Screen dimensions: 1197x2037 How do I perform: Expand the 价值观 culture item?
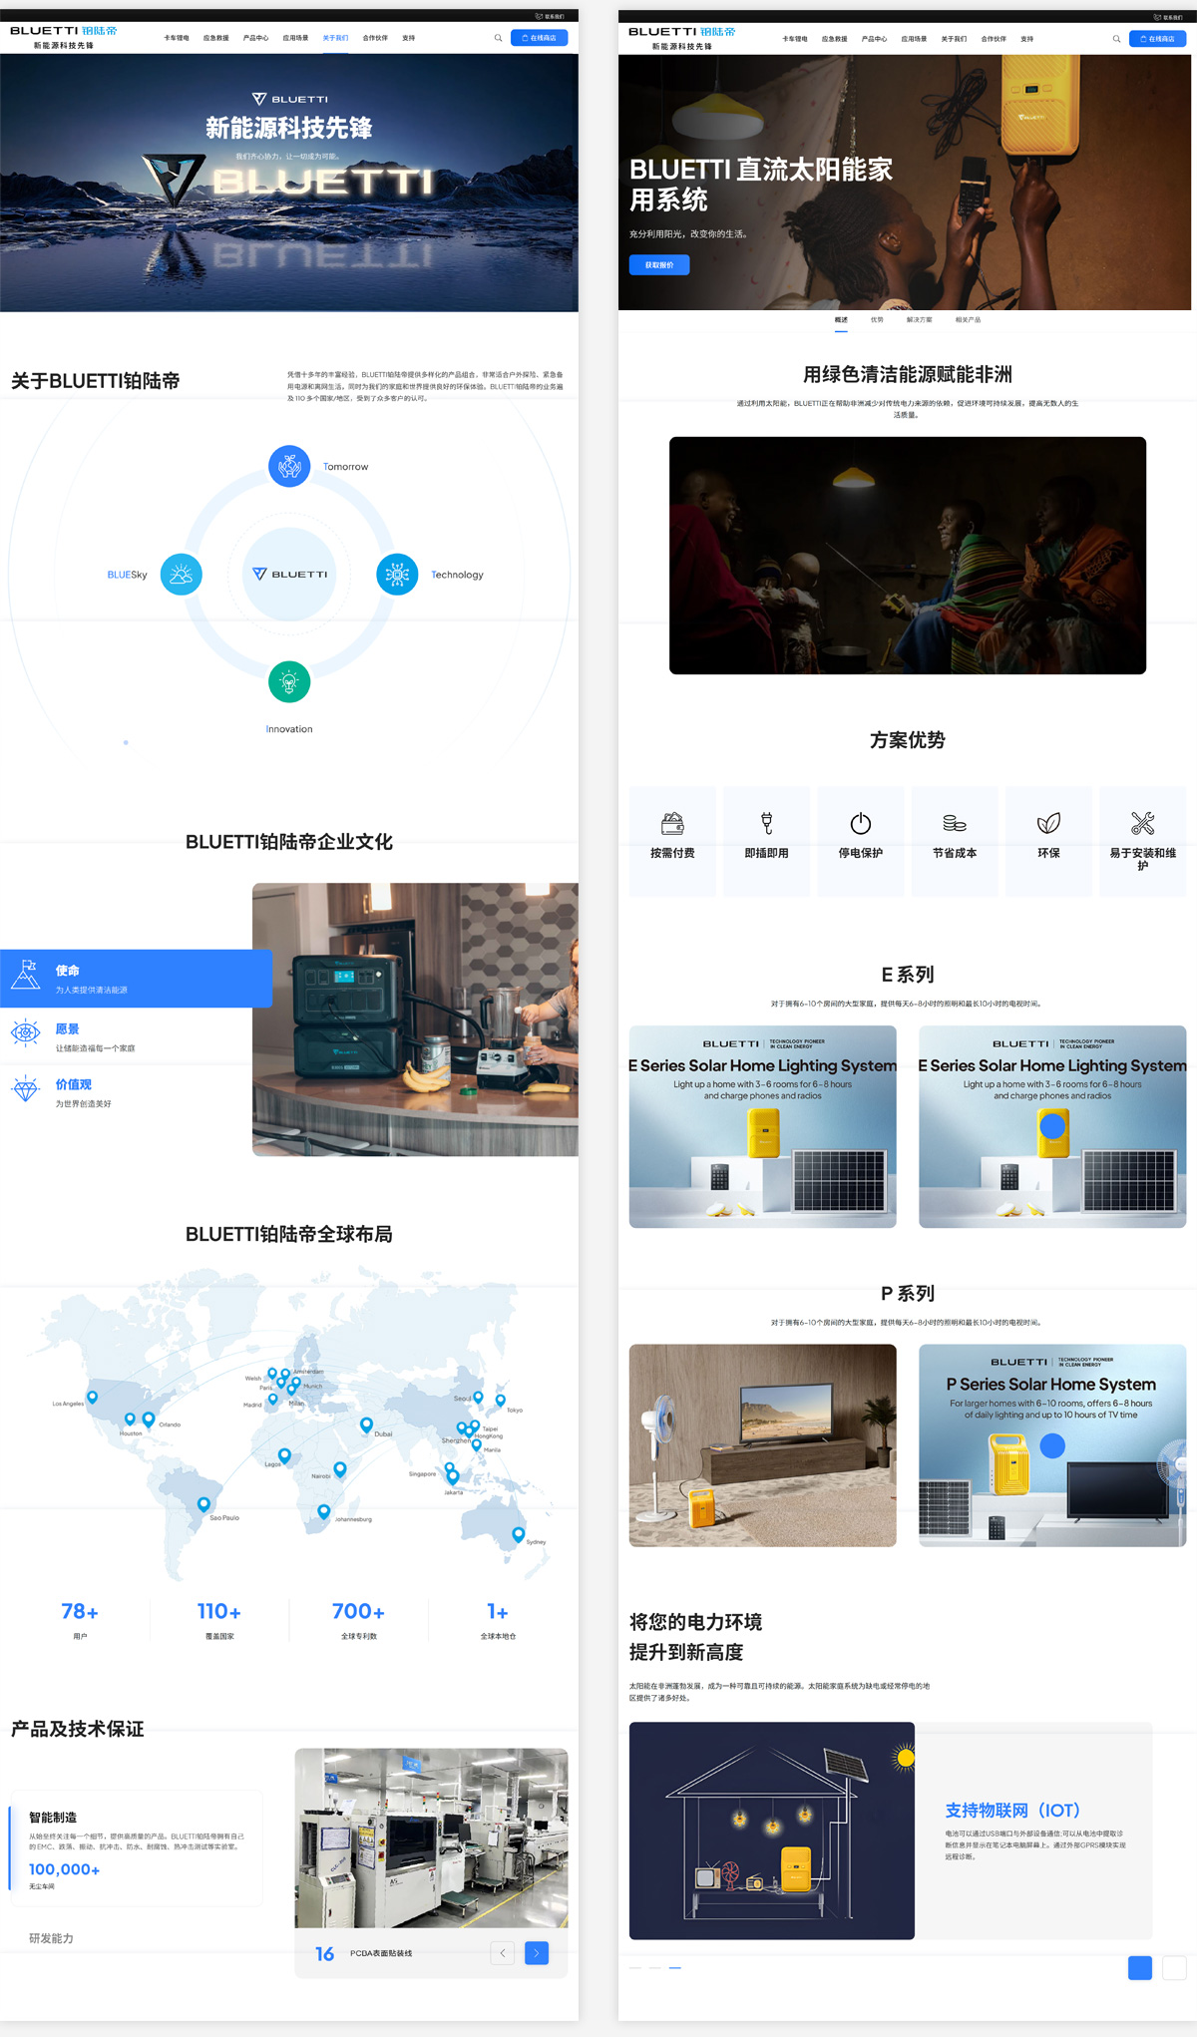tap(74, 1085)
